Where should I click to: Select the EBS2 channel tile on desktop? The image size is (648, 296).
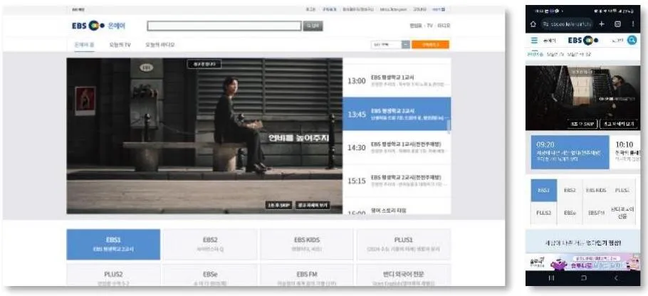pyautogui.click(x=210, y=244)
